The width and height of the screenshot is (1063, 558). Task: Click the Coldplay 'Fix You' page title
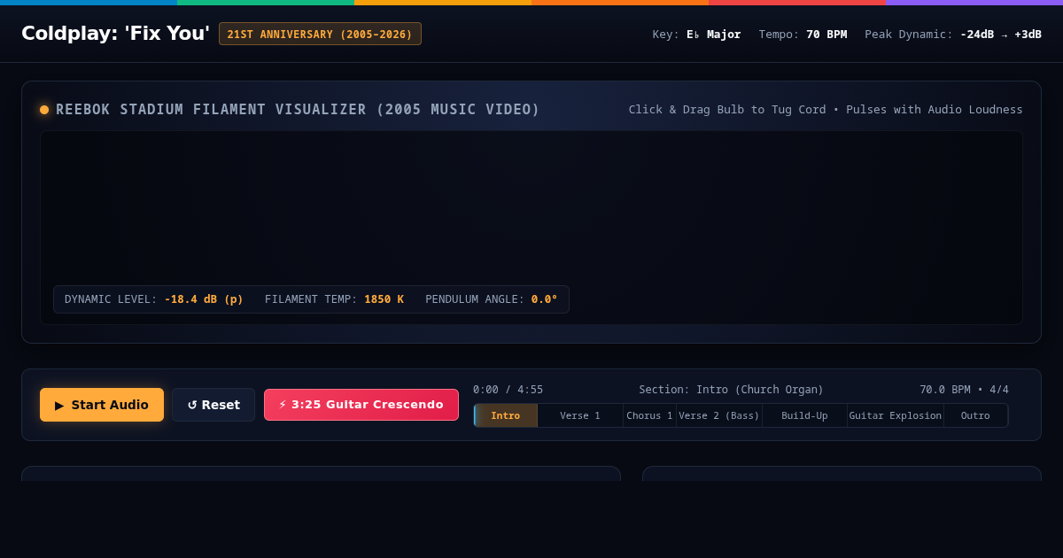(x=115, y=34)
